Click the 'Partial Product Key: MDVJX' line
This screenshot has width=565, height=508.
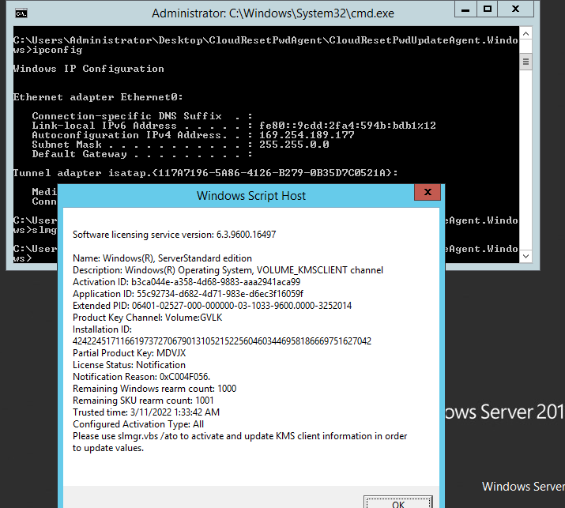[x=129, y=353]
